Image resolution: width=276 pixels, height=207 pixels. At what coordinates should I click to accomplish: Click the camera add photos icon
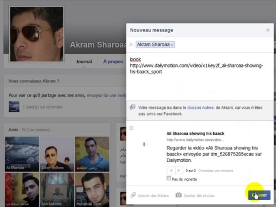click(x=178, y=195)
